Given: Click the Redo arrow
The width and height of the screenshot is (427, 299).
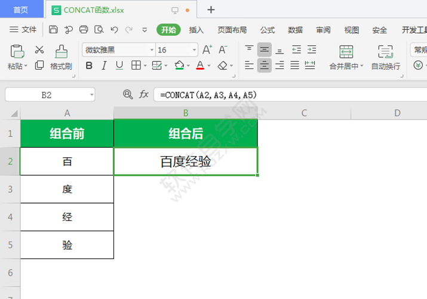Looking at the screenshot, I should click(x=129, y=30).
